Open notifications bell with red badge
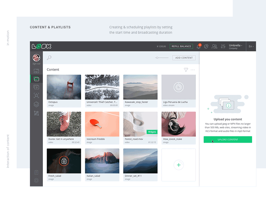The image size is (266, 200). [199, 46]
